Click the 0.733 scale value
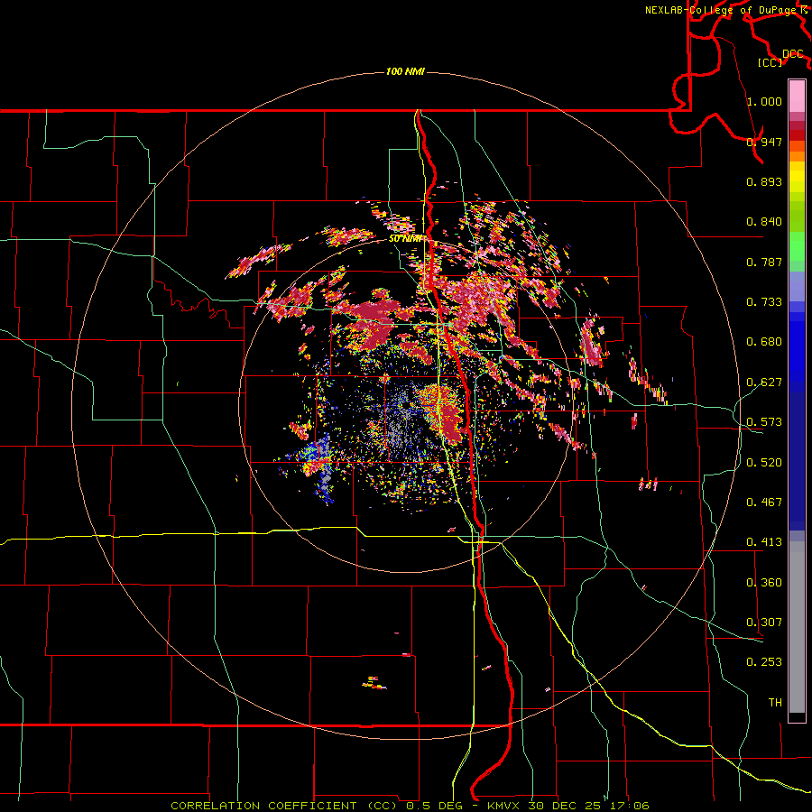The width and height of the screenshot is (812, 812). (x=764, y=302)
